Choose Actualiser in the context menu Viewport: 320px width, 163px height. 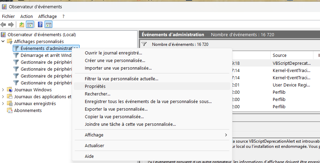pyautogui.click(x=152, y=146)
